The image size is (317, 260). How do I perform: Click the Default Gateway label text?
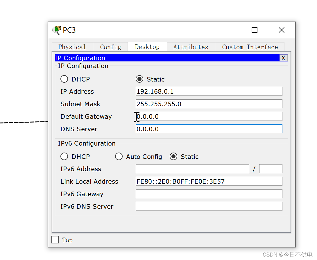(86, 116)
